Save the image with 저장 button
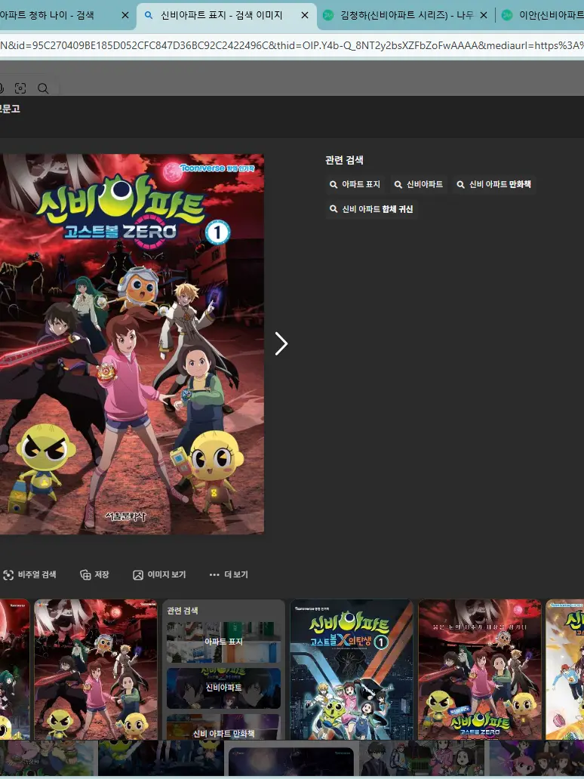The height and width of the screenshot is (779, 584). click(94, 574)
